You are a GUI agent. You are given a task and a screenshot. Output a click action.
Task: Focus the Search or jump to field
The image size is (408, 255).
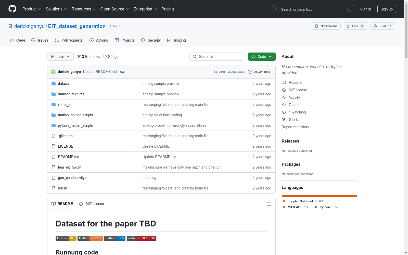tap(313, 9)
